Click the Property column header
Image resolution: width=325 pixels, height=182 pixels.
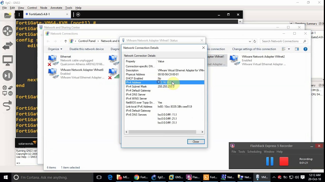(x=140, y=61)
